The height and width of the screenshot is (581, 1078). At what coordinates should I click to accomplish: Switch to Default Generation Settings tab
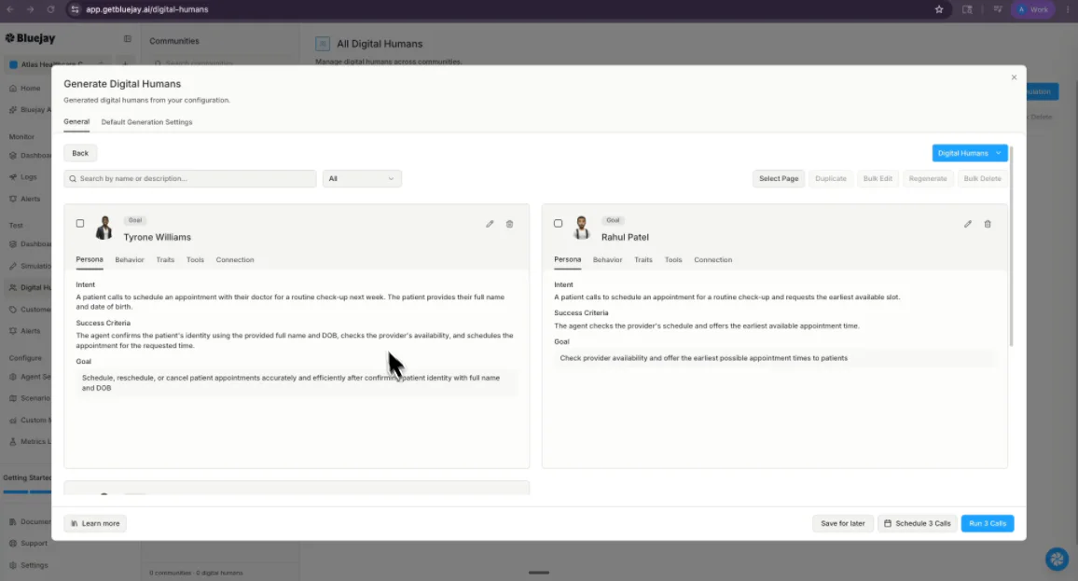[x=146, y=122]
